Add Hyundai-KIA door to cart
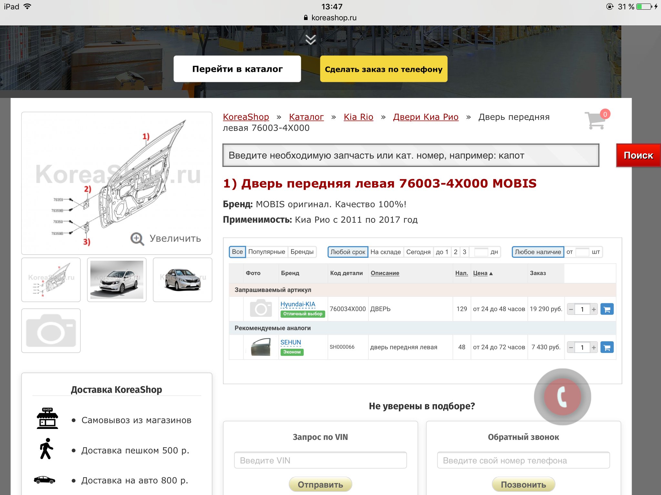The height and width of the screenshot is (495, 661). tap(607, 309)
